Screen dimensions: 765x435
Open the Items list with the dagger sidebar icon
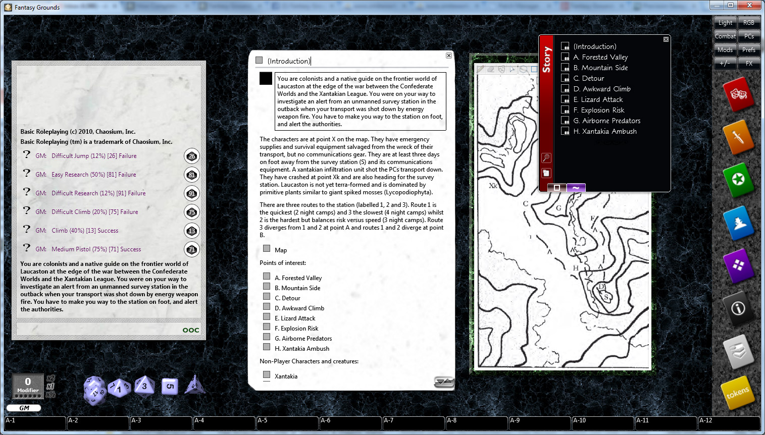coord(738,137)
